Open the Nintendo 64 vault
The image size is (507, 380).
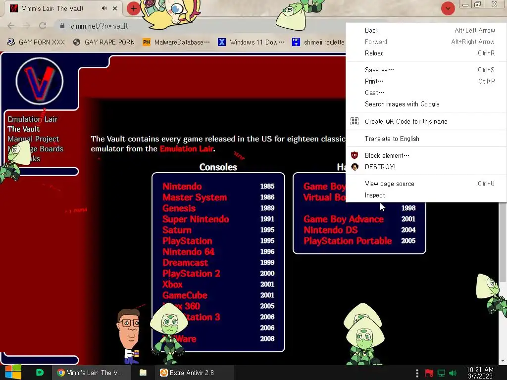(188, 252)
